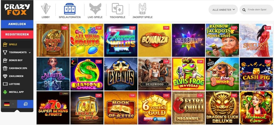274x125 pixels.
Task: Click the Registrieren button
Action: pyautogui.click(x=17, y=34)
